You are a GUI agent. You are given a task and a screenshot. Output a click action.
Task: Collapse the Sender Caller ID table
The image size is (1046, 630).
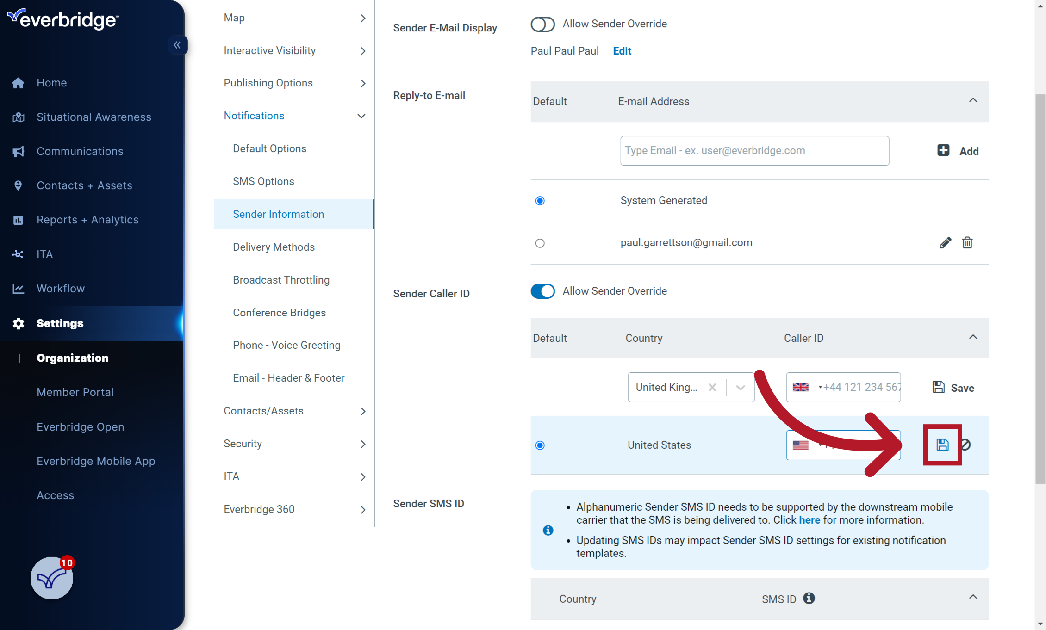(973, 337)
